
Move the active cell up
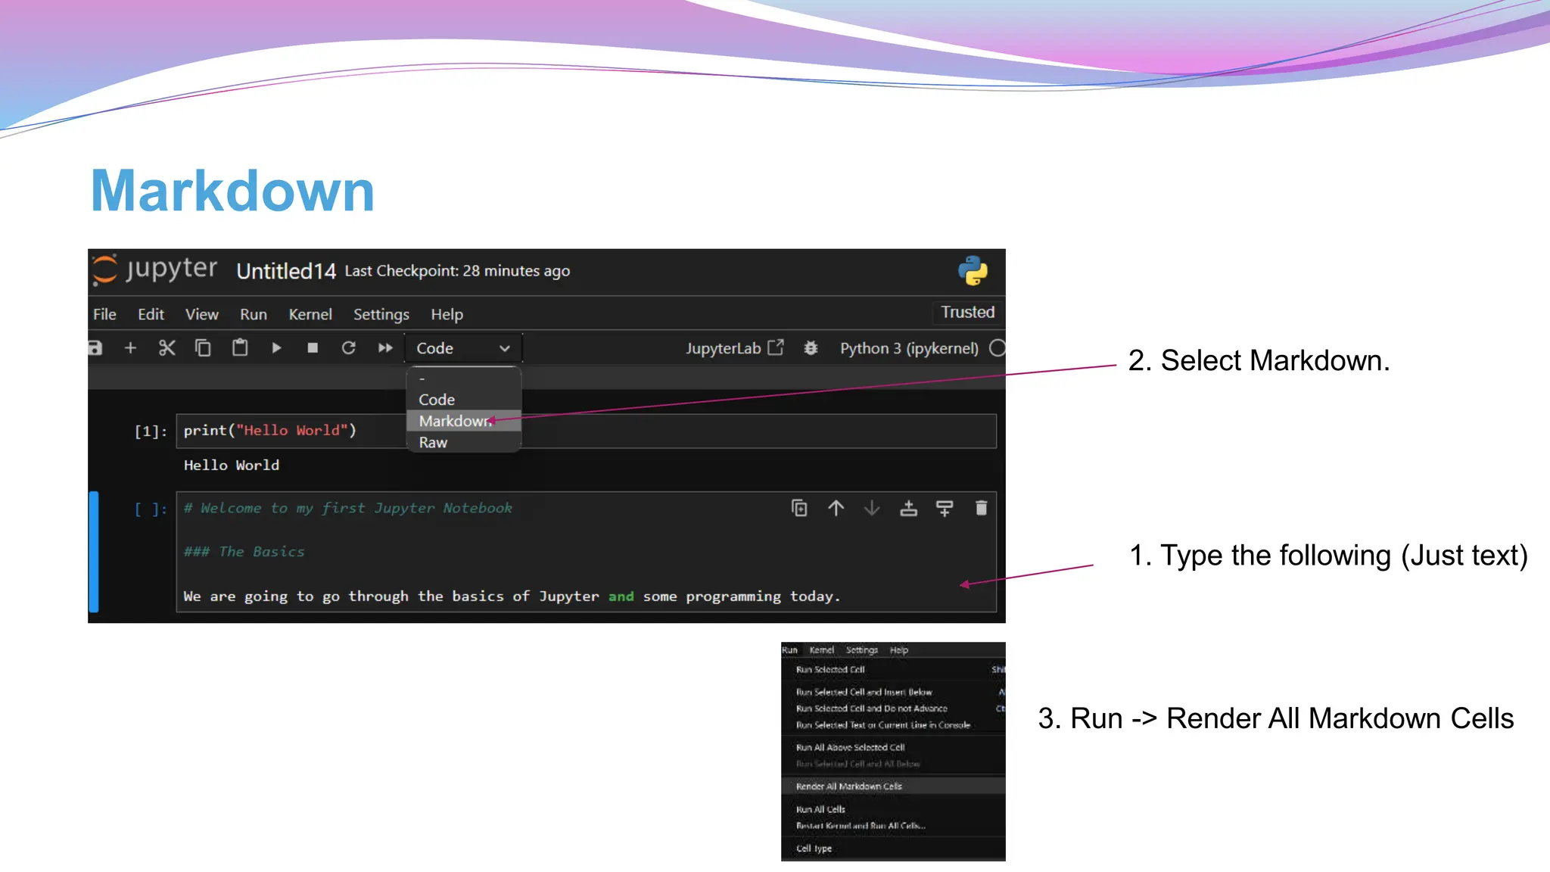click(836, 508)
